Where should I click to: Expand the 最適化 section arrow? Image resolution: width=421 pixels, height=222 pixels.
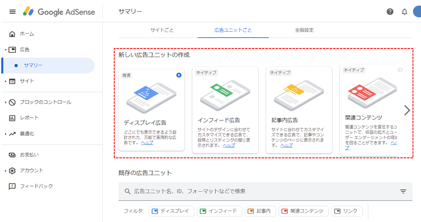6,134
